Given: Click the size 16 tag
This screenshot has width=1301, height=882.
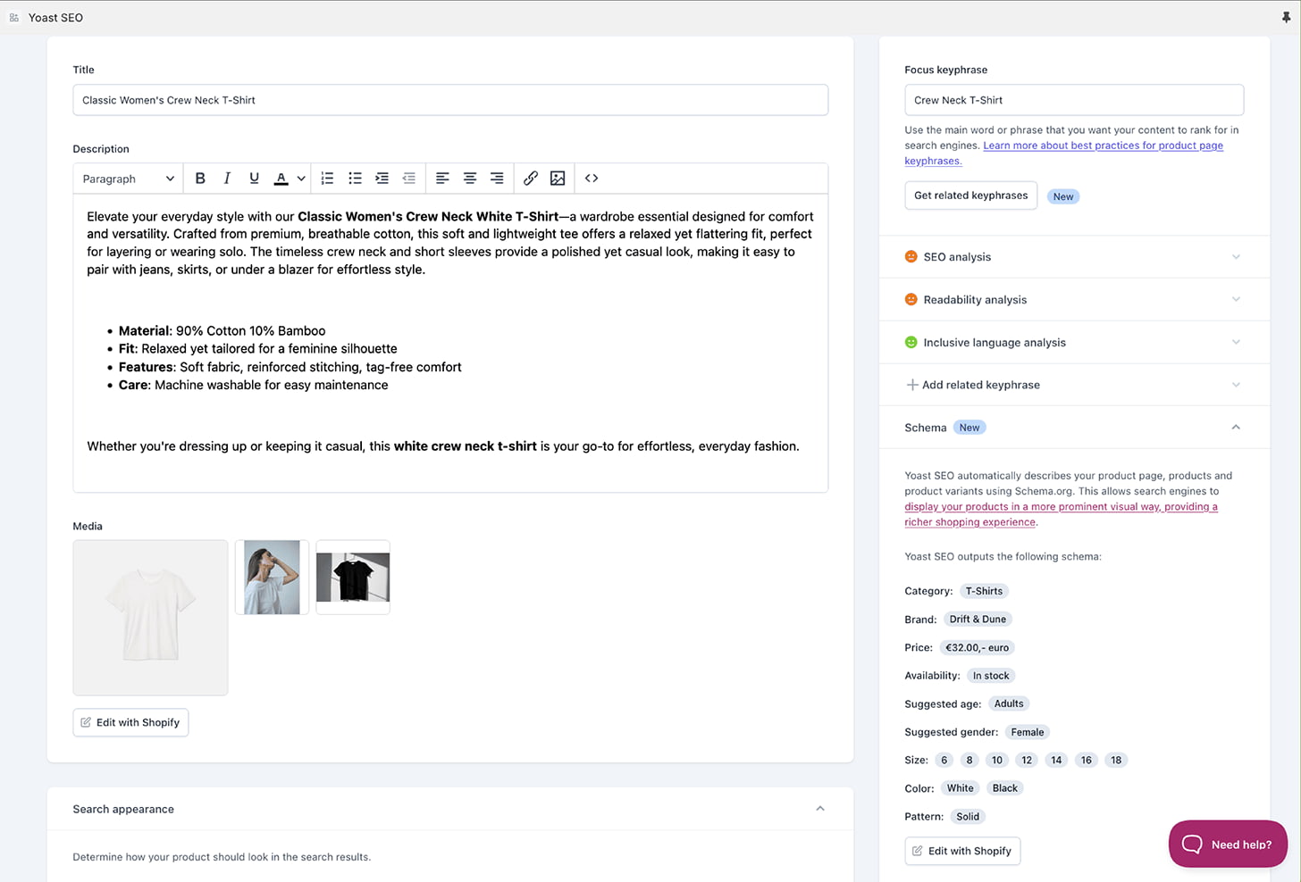Looking at the screenshot, I should (x=1087, y=761).
